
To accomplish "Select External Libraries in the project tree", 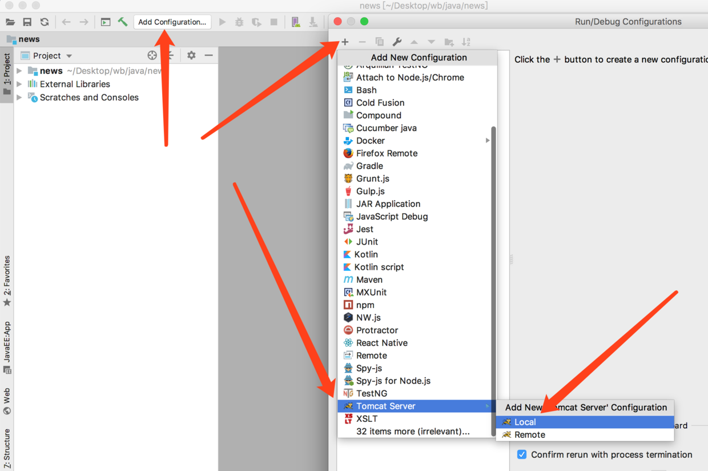I will tap(75, 84).
